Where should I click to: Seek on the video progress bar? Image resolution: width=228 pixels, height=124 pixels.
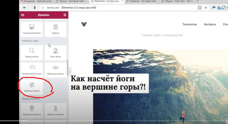[114, 121]
